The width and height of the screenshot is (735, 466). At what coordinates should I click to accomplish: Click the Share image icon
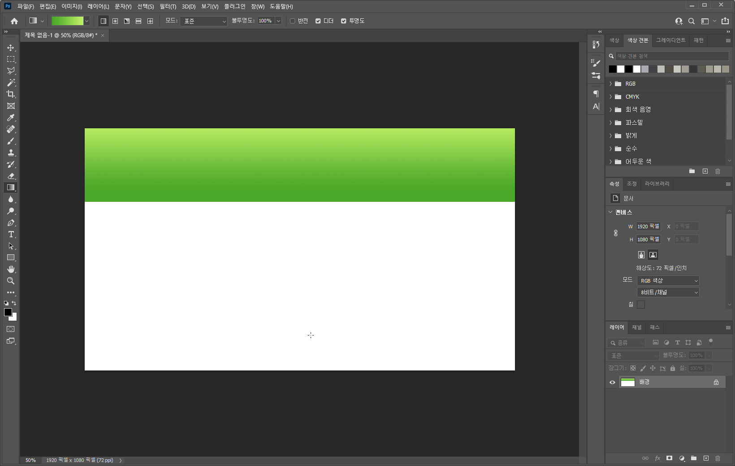pyautogui.click(x=725, y=21)
